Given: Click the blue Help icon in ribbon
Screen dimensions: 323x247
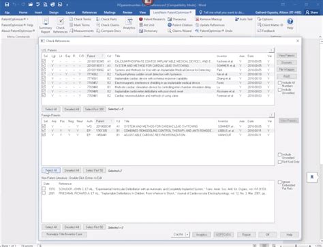Looking at the screenshot, I should tap(290, 22).
